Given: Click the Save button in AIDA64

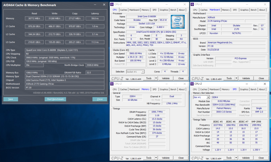Looking at the screenshot, I should click(10, 99).
